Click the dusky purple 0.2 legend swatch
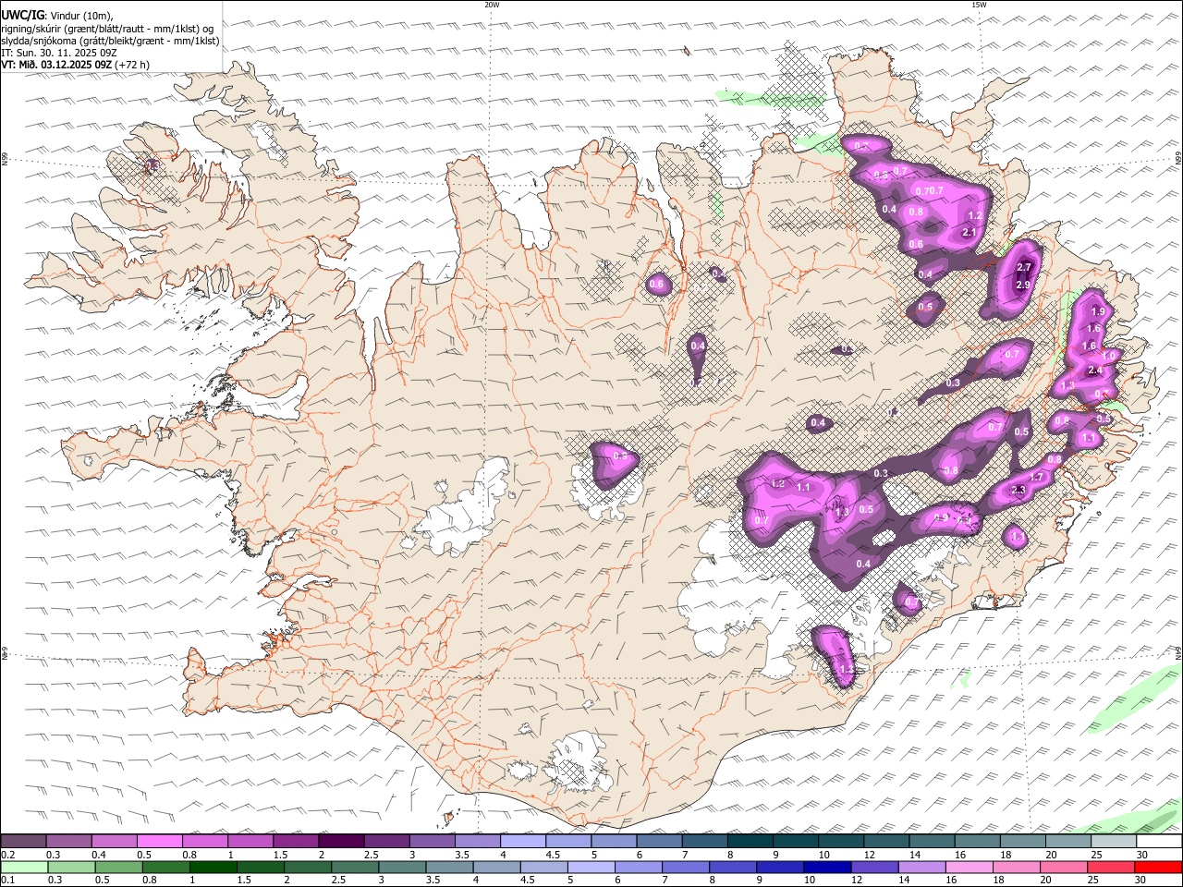 pyautogui.click(x=23, y=842)
